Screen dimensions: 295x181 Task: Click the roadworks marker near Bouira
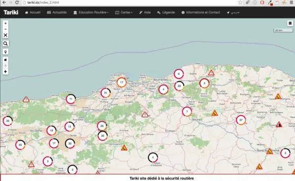point(215,113)
